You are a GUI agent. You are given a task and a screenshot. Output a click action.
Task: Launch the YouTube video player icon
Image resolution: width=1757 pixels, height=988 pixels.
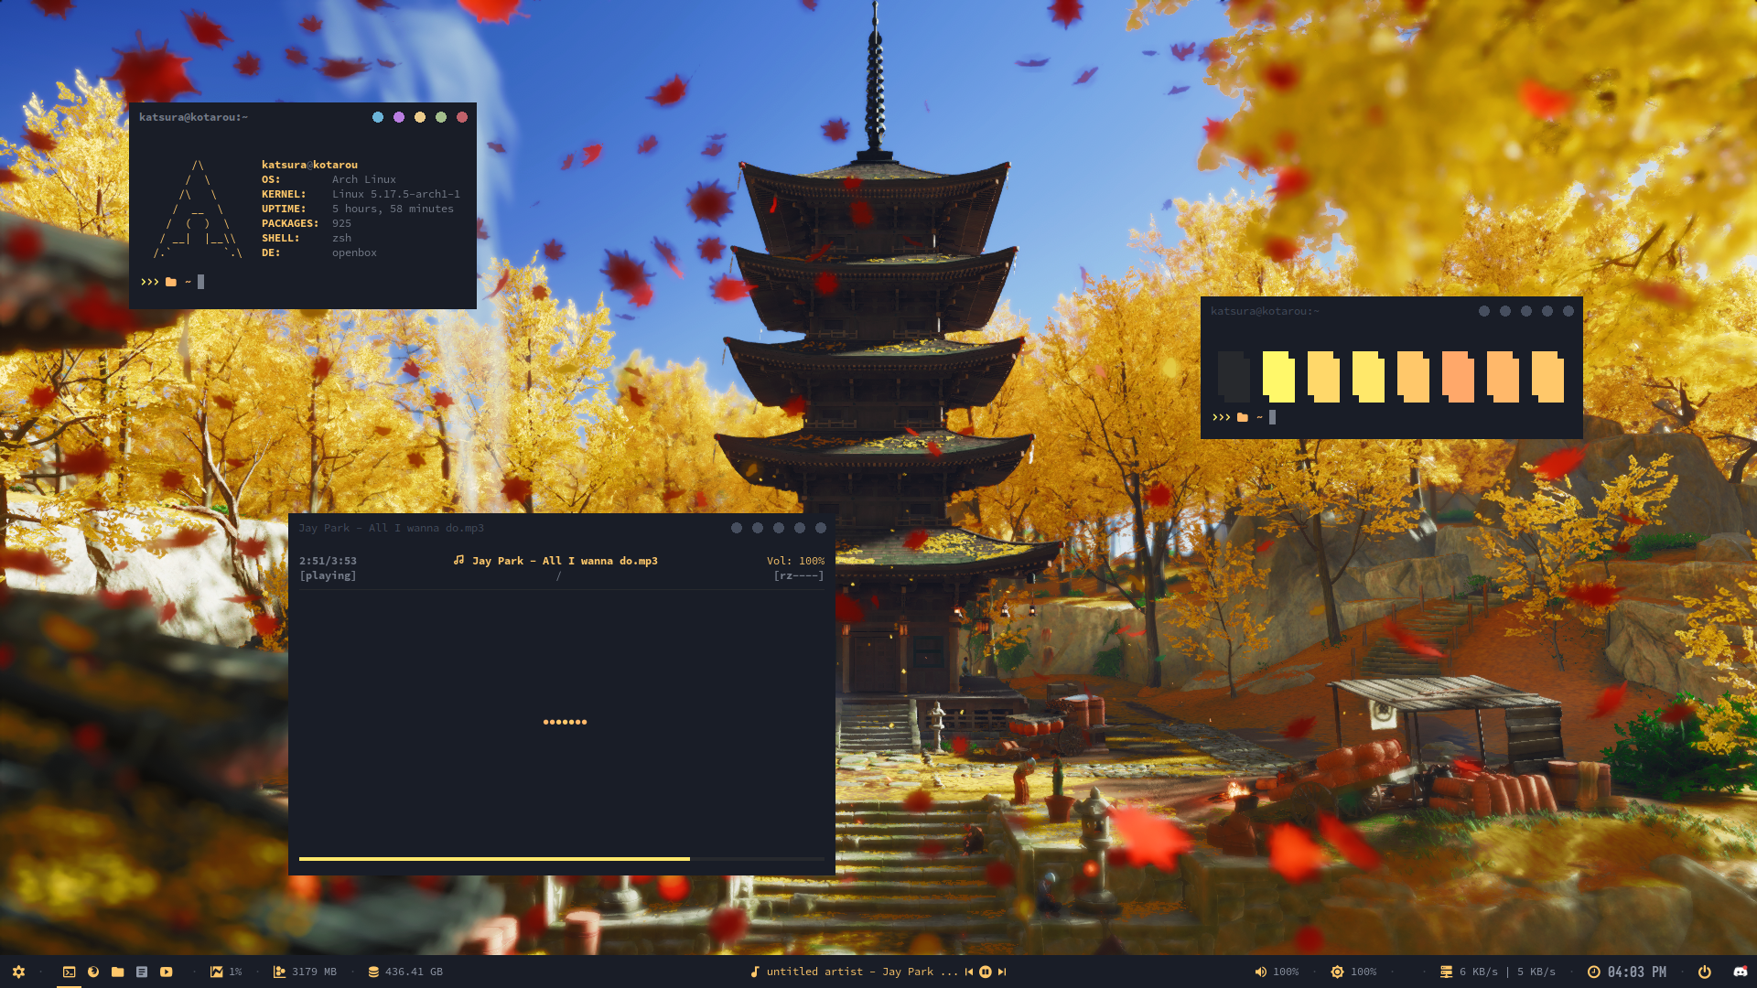[167, 972]
